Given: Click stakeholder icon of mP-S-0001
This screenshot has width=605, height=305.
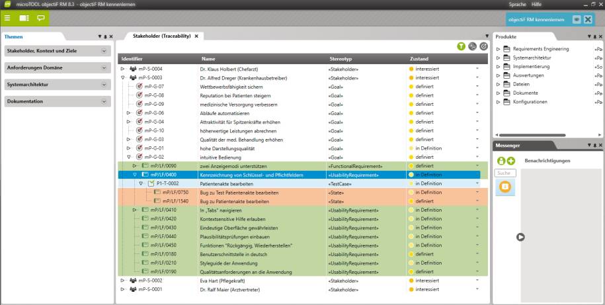Looking at the screenshot, I should tap(133, 289).
